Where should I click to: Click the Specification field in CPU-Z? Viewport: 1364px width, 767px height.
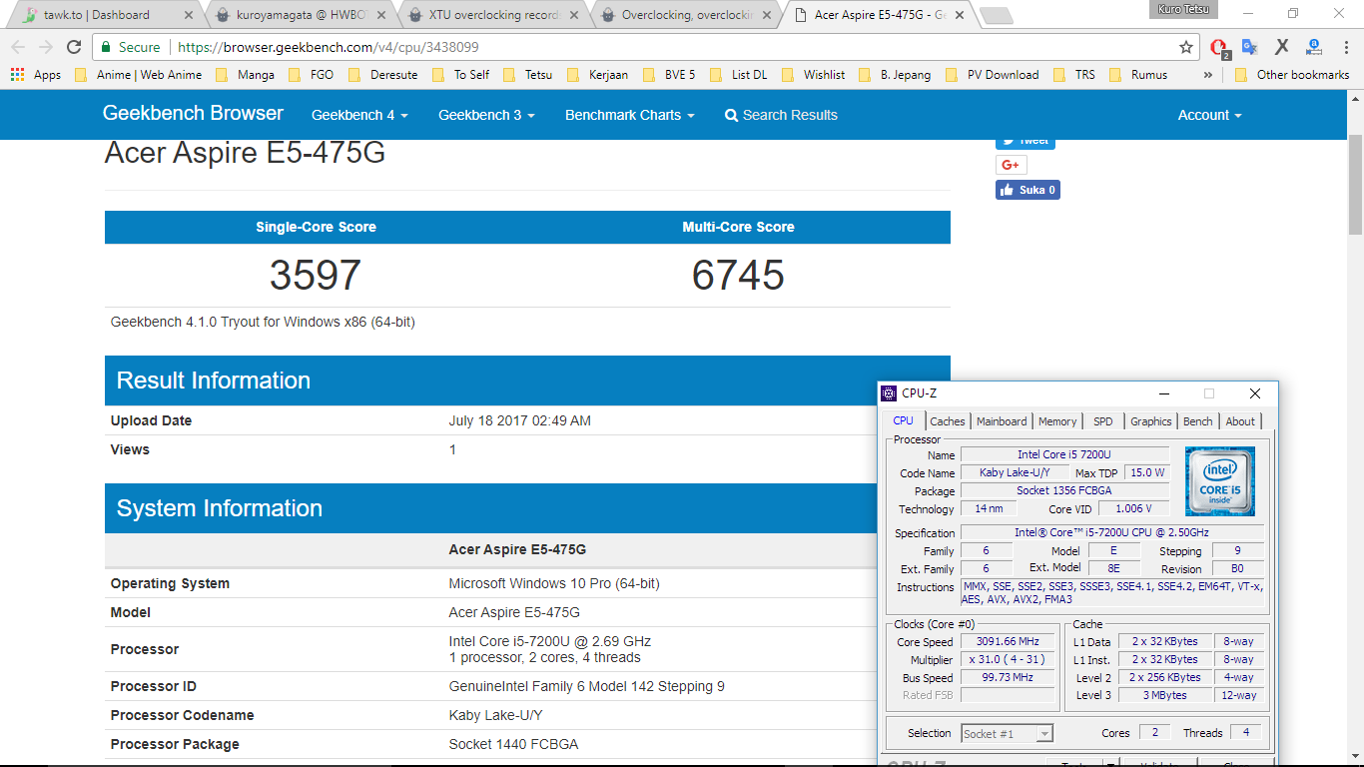point(1112,532)
